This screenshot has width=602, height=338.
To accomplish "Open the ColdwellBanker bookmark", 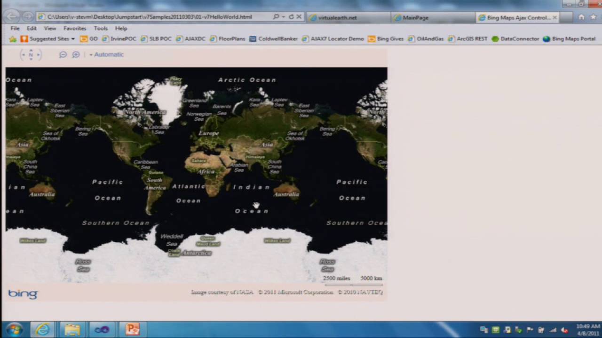I will [274, 39].
